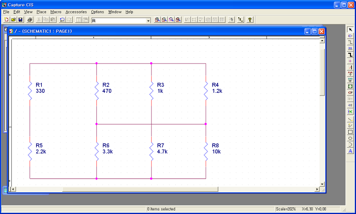Open the View menu
Viewport: 356px width, 214px height.
[28, 12]
